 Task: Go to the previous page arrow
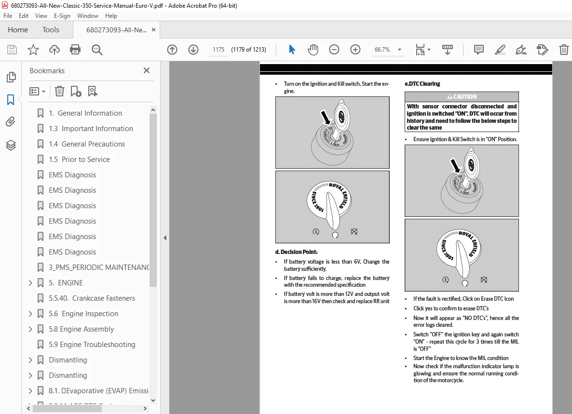(x=172, y=50)
